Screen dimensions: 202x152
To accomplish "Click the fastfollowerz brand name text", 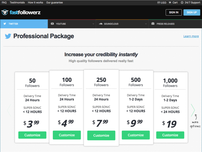I will [25, 13].
